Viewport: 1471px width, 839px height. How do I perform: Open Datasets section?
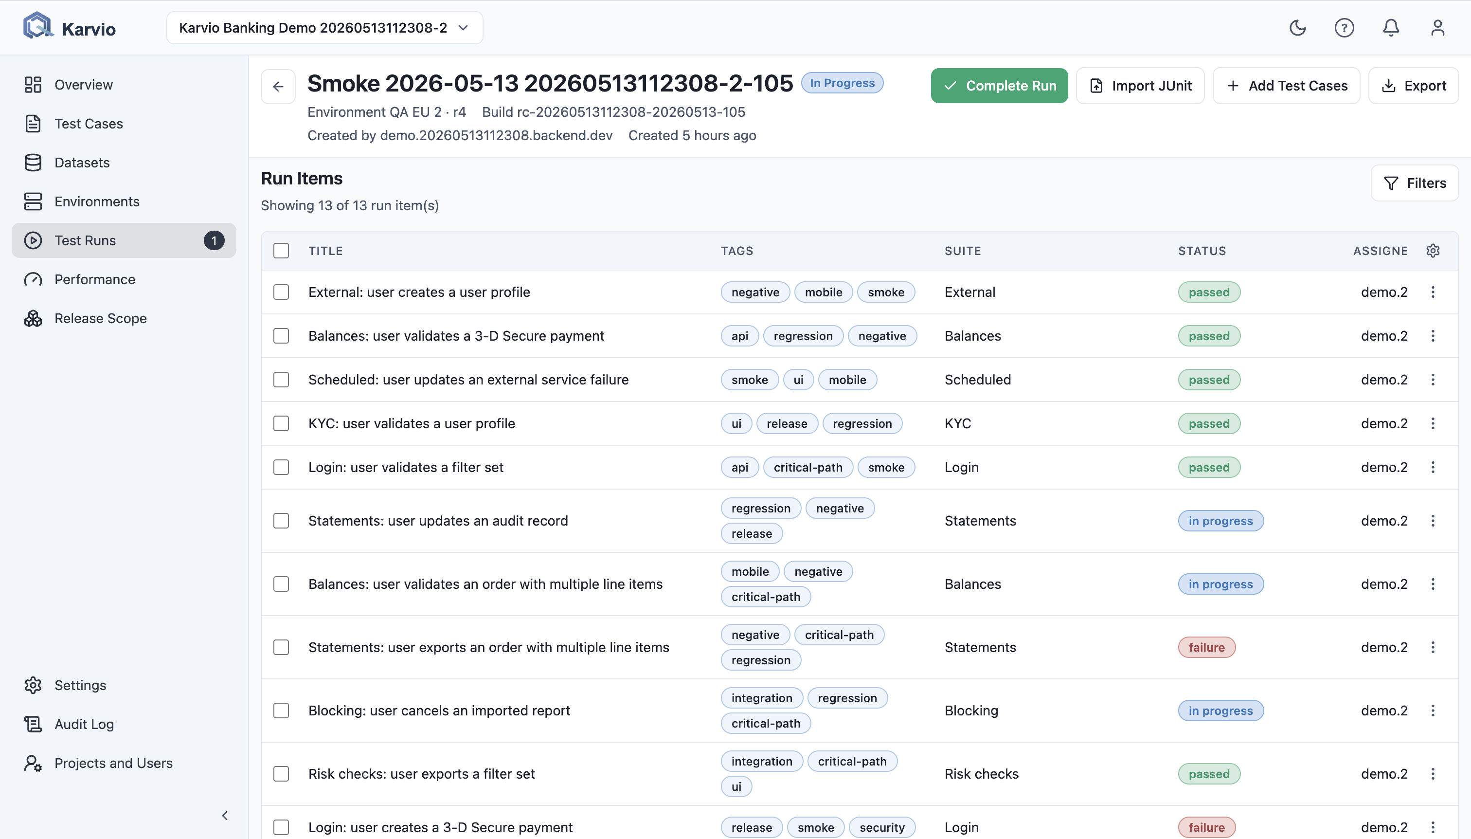[124, 163]
